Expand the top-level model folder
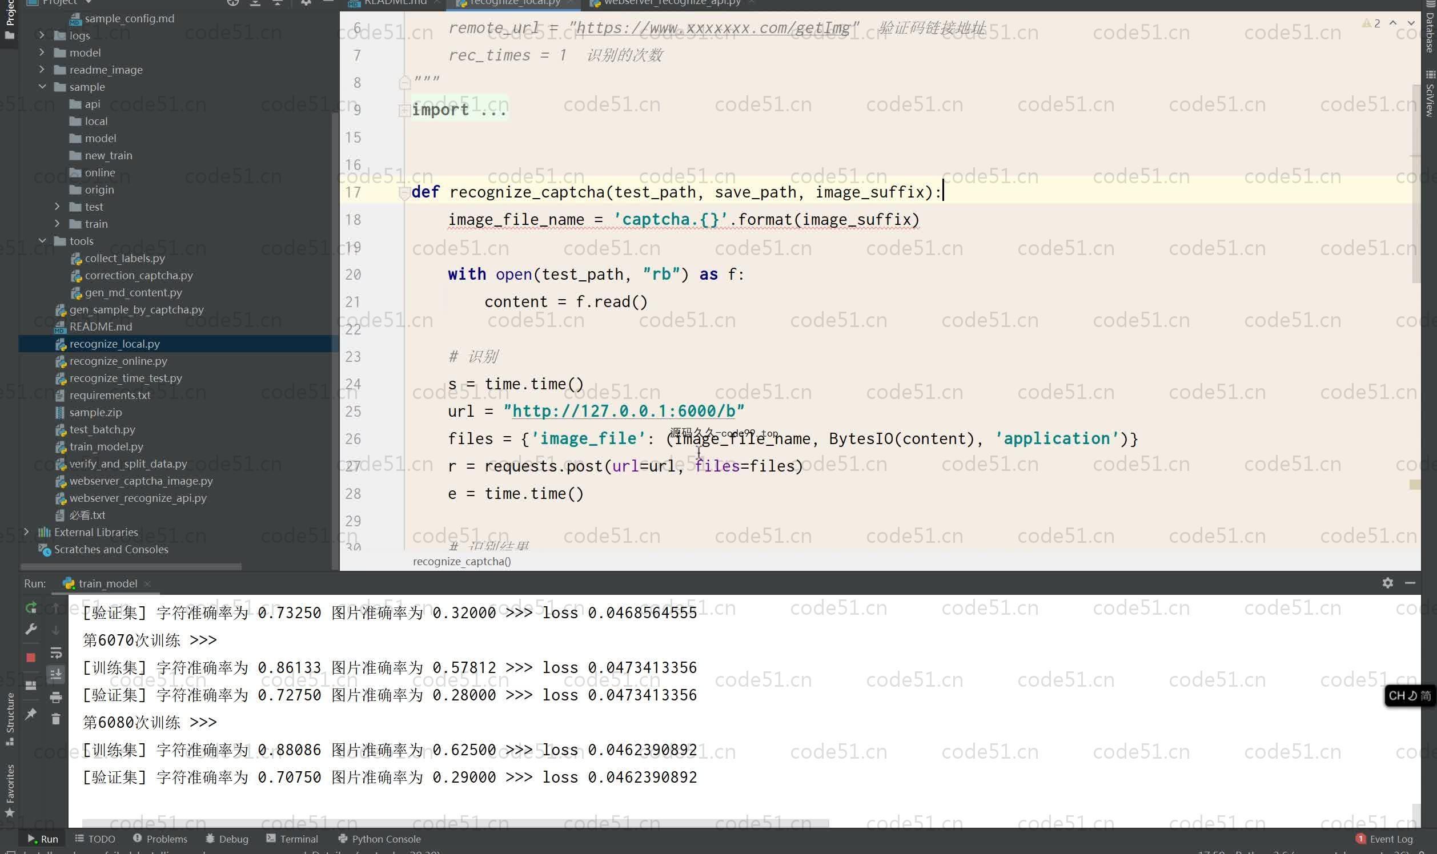 (42, 53)
